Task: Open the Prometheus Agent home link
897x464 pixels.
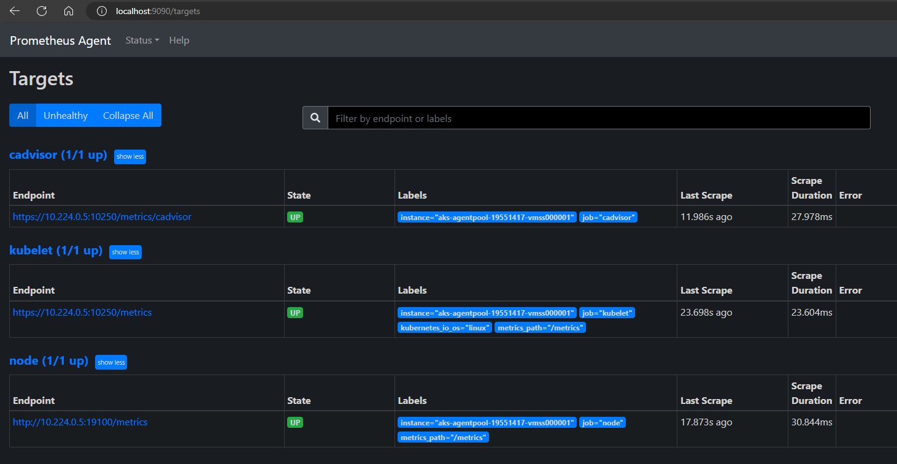Action: click(x=60, y=40)
